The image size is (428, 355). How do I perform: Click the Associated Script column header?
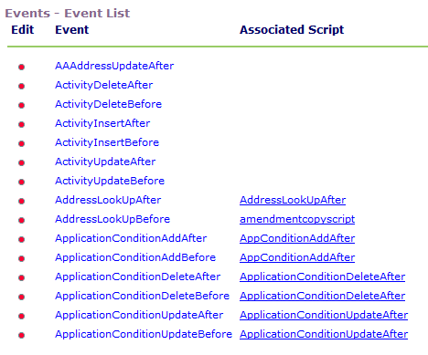(x=292, y=30)
